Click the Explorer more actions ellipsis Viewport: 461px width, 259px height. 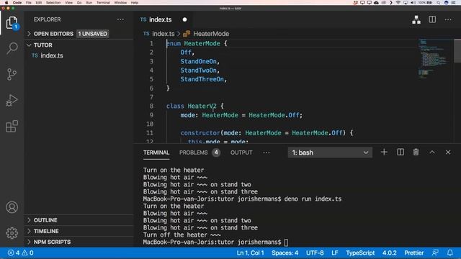[120, 19]
